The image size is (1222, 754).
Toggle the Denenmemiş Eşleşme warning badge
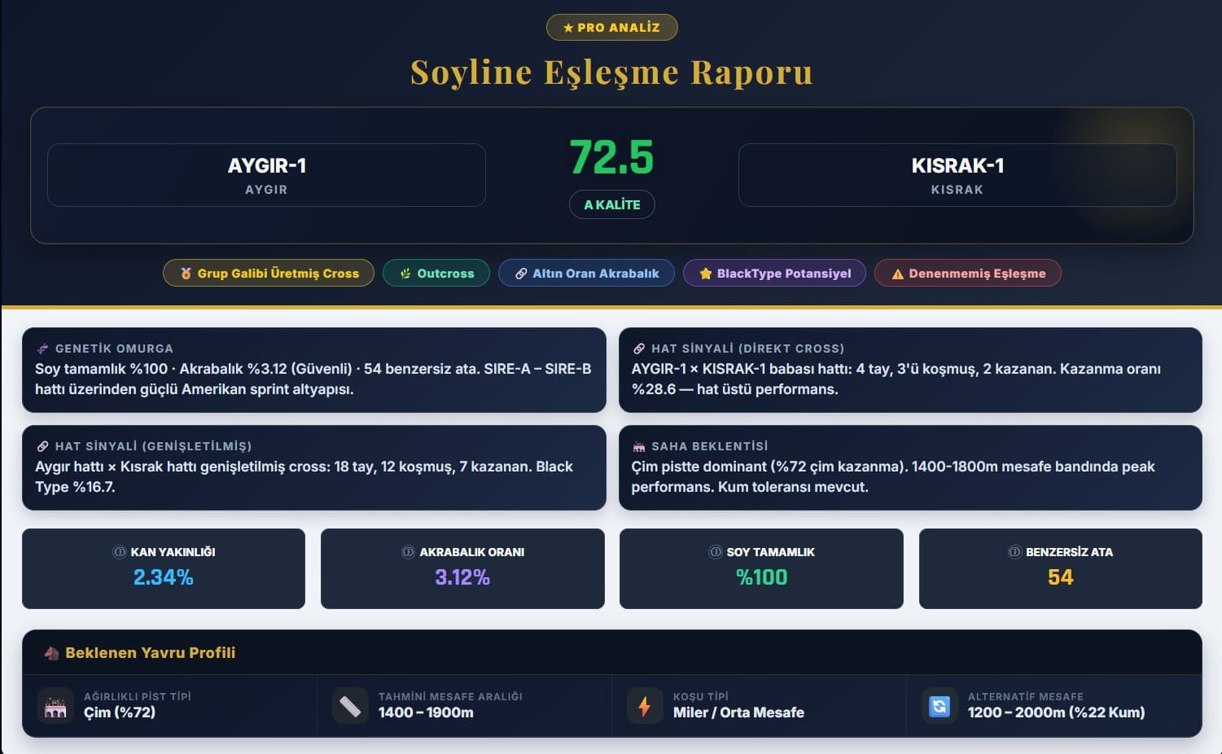(x=967, y=273)
